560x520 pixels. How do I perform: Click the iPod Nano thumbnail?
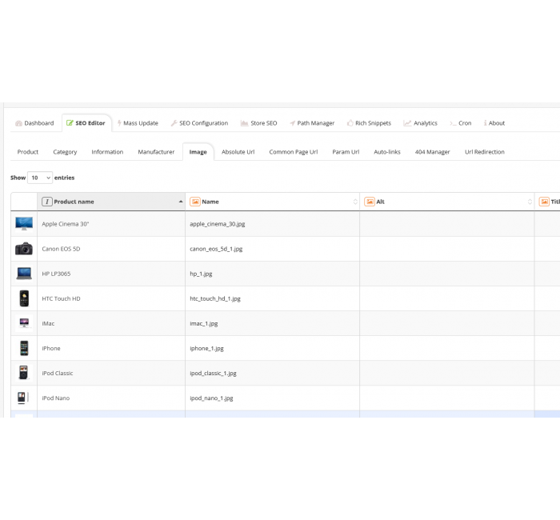click(x=23, y=398)
